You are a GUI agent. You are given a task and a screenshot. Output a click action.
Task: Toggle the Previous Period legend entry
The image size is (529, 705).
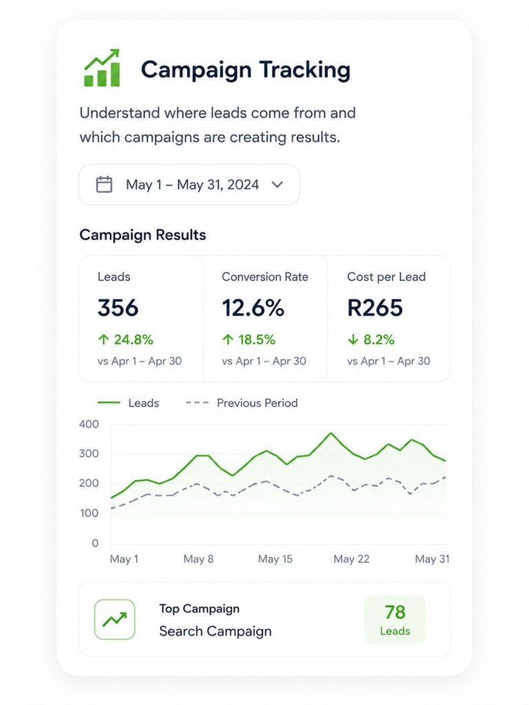click(242, 403)
